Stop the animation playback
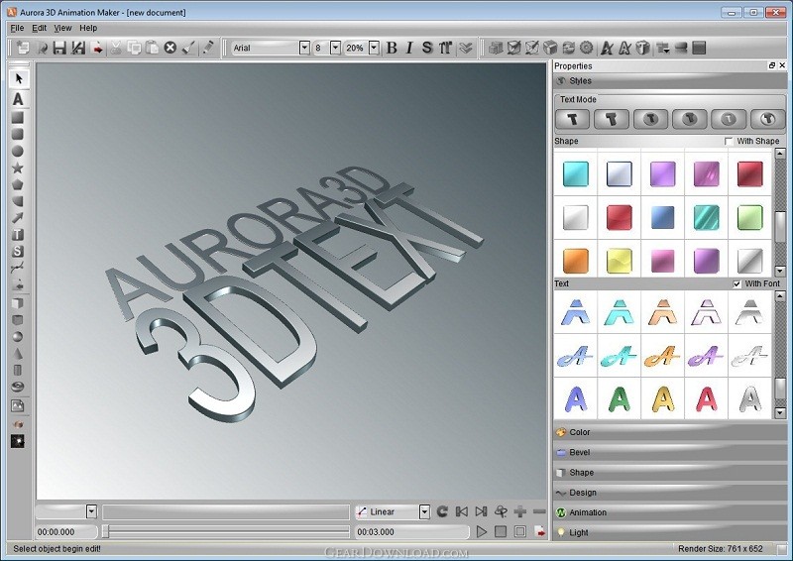This screenshot has width=793, height=561. [x=501, y=531]
